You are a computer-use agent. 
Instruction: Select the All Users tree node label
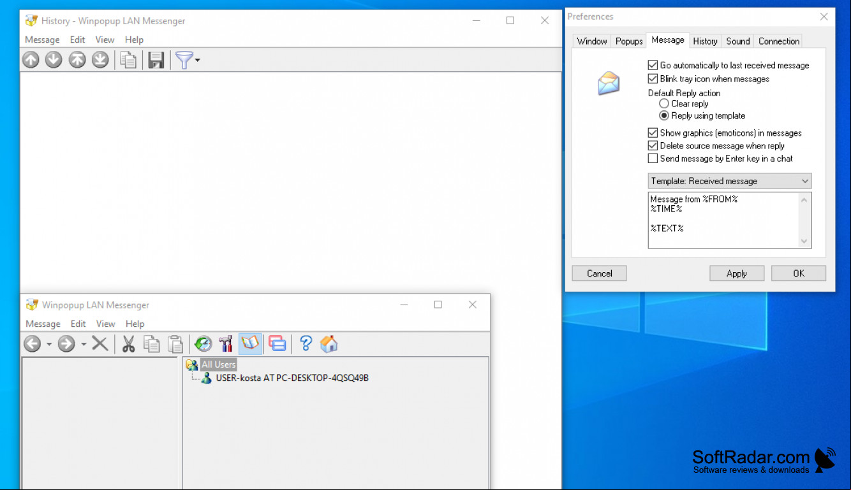coord(219,364)
